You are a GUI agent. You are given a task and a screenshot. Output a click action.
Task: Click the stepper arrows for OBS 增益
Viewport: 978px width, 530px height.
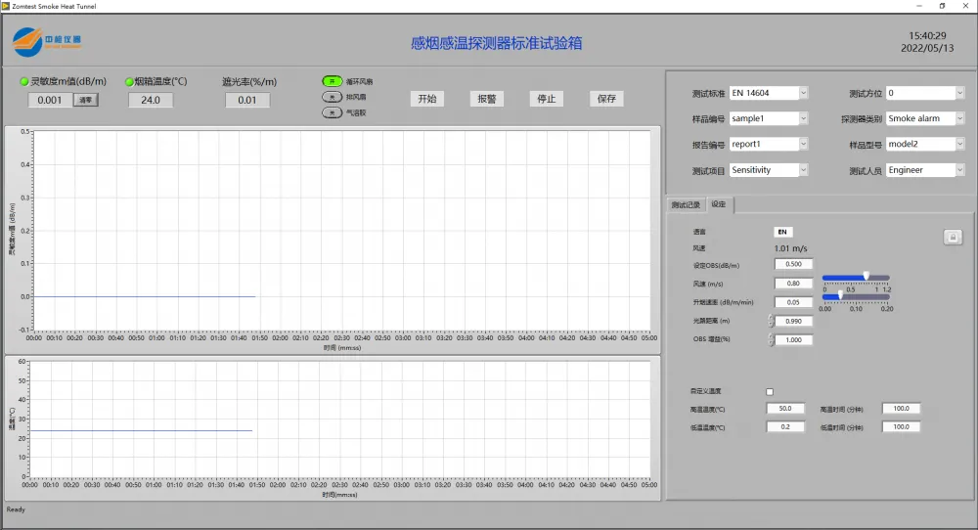(771, 340)
